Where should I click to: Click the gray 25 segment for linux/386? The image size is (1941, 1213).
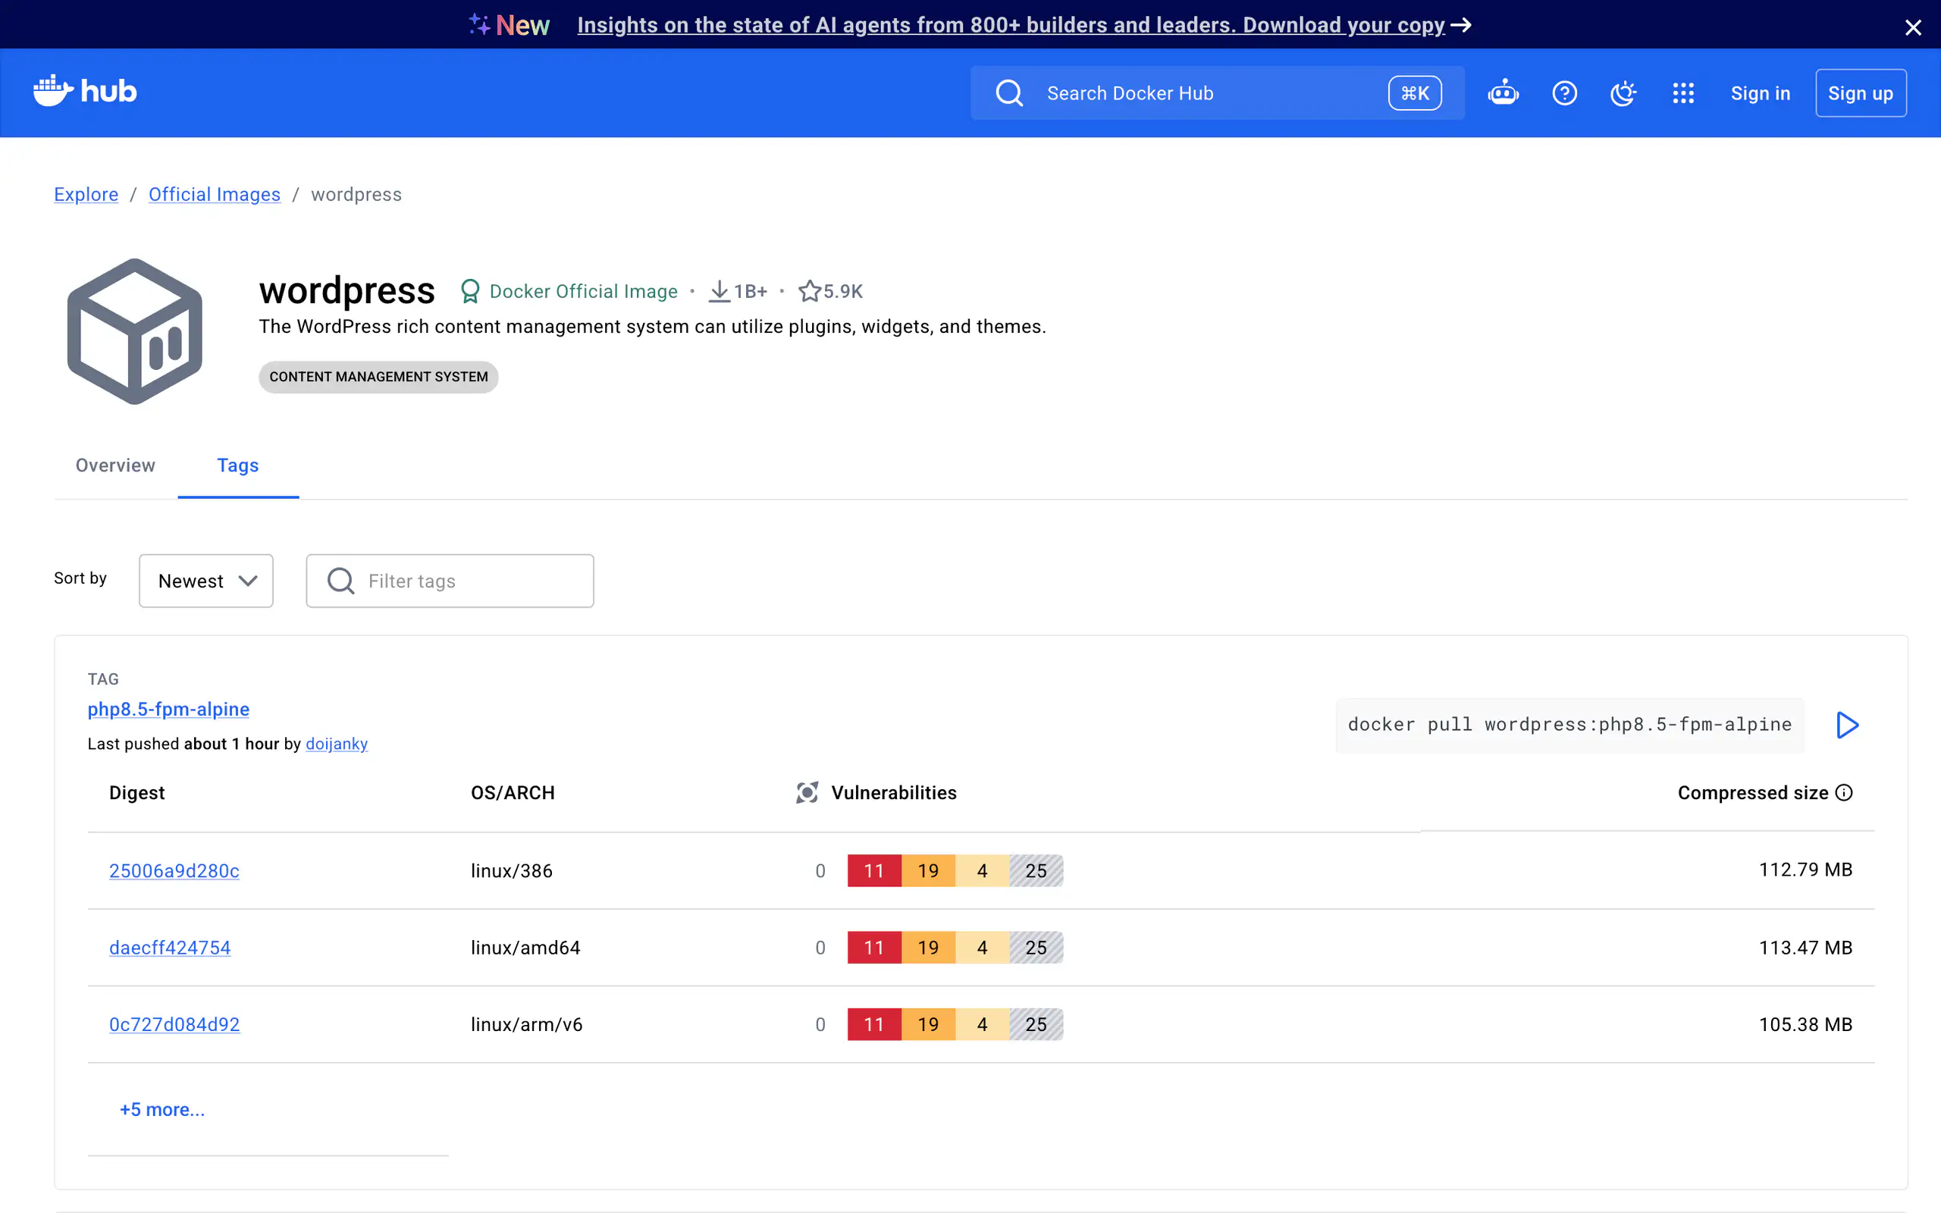[x=1036, y=870]
